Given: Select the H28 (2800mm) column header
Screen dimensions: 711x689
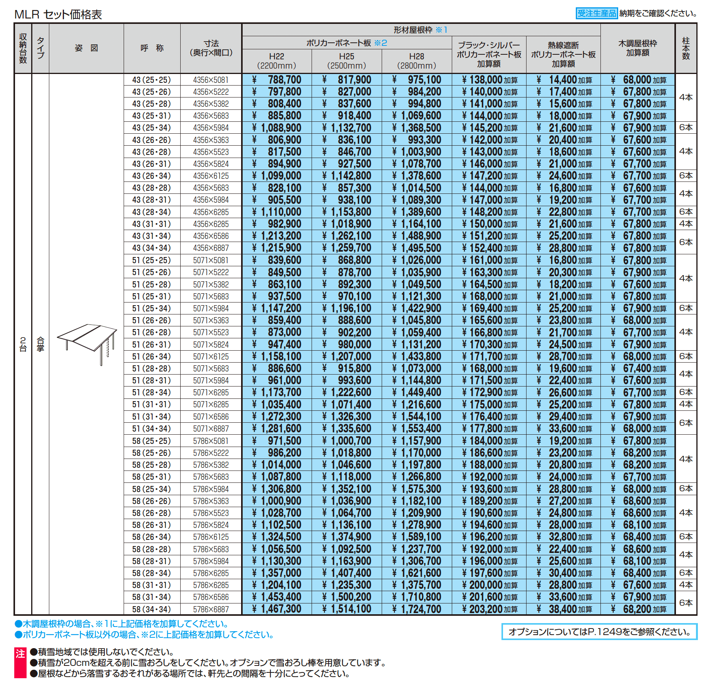Looking at the screenshot, I should tap(417, 61).
